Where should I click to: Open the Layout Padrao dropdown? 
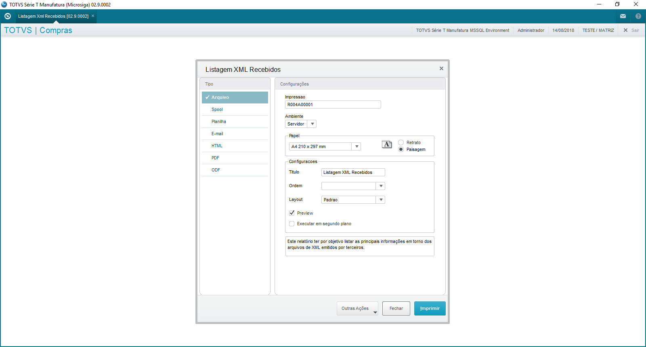click(381, 200)
